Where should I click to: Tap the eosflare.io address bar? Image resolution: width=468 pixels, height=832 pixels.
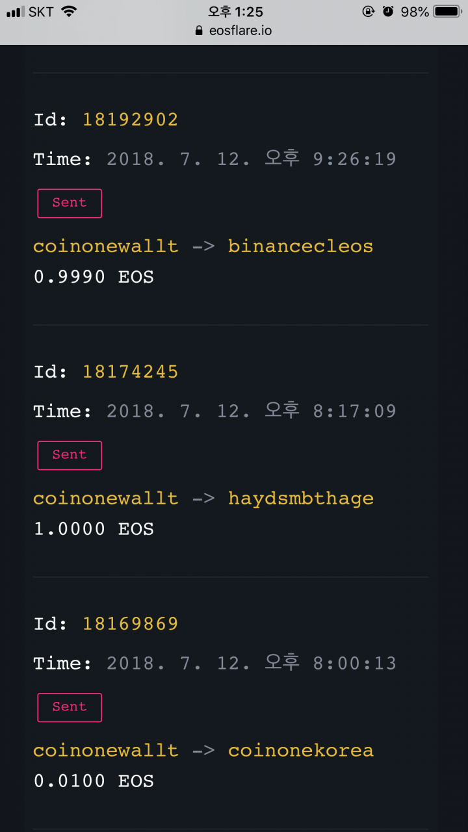click(x=234, y=31)
